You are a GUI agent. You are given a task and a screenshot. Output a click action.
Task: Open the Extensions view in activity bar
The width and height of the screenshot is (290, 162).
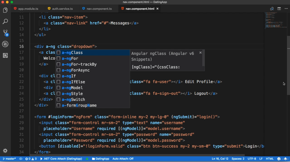tap(5, 55)
